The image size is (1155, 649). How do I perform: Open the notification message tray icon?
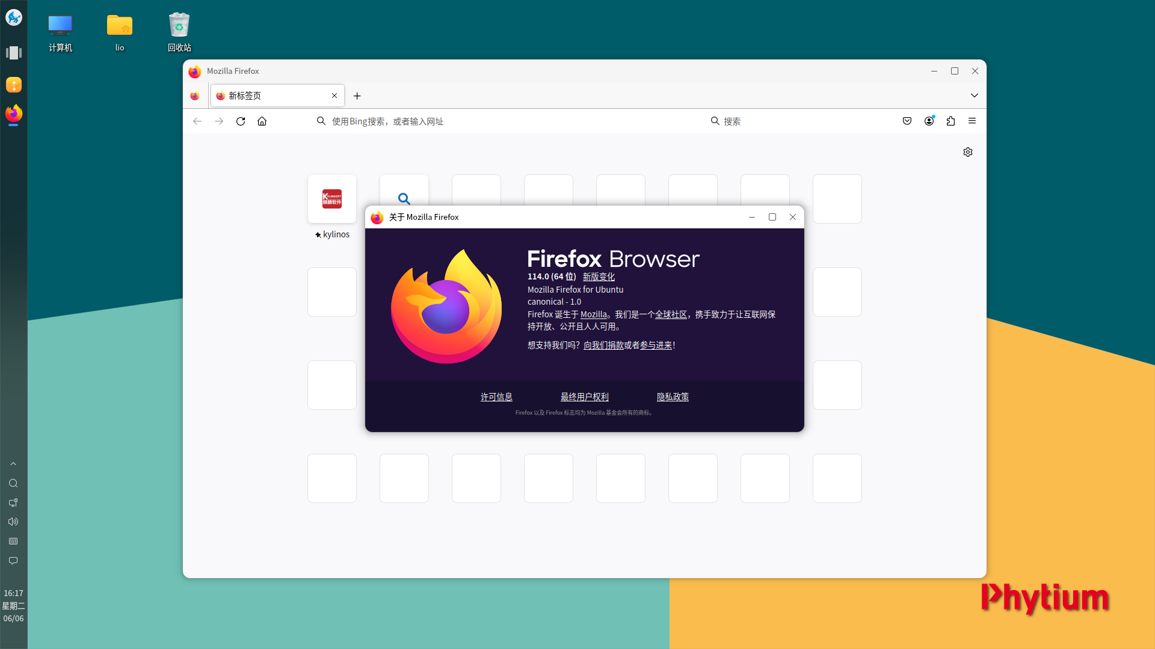coord(13,561)
